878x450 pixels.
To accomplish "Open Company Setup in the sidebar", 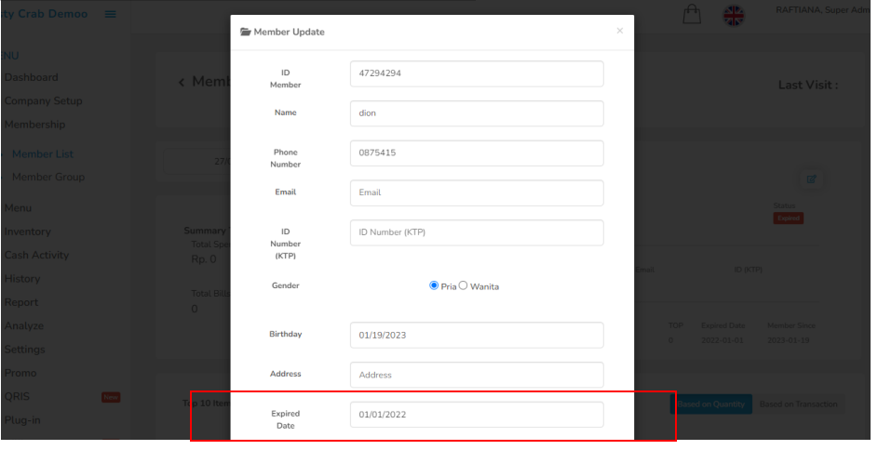I will click(43, 101).
